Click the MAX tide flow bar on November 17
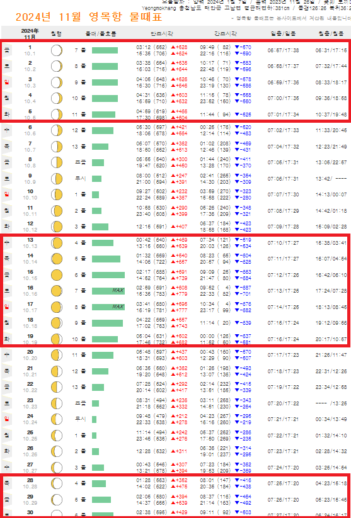 point(108,307)
